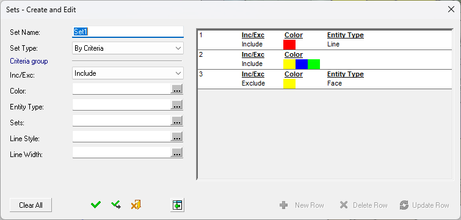Expand the Inc/Exc Include dropdown
This screenshot has height=220, width=461.
[x=128, y=73]
